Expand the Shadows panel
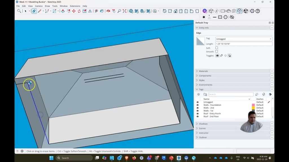 pyautogui.click(x=203, y=124)
